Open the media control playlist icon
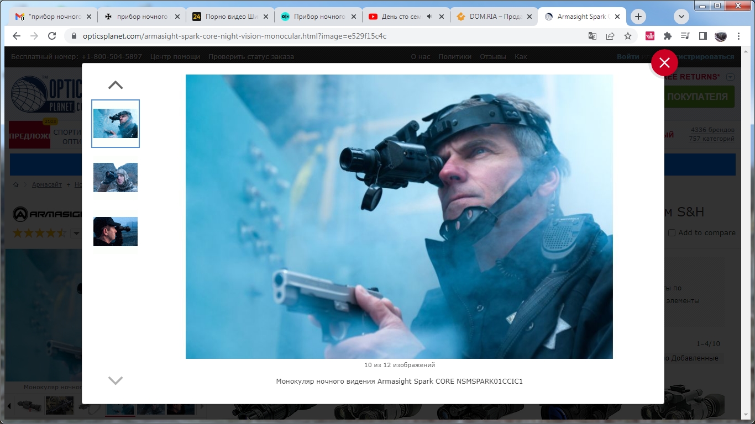Viewport: 755px width, 424px height. [x=685, y=36]
